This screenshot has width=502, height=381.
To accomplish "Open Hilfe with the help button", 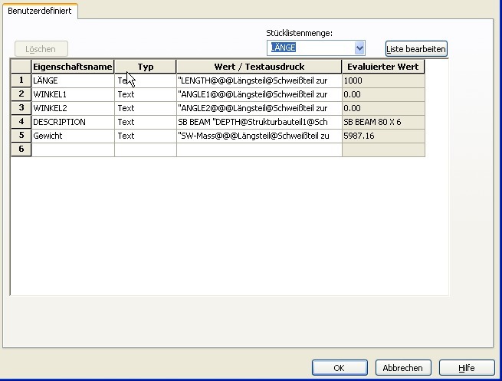I will coord(467,368).
